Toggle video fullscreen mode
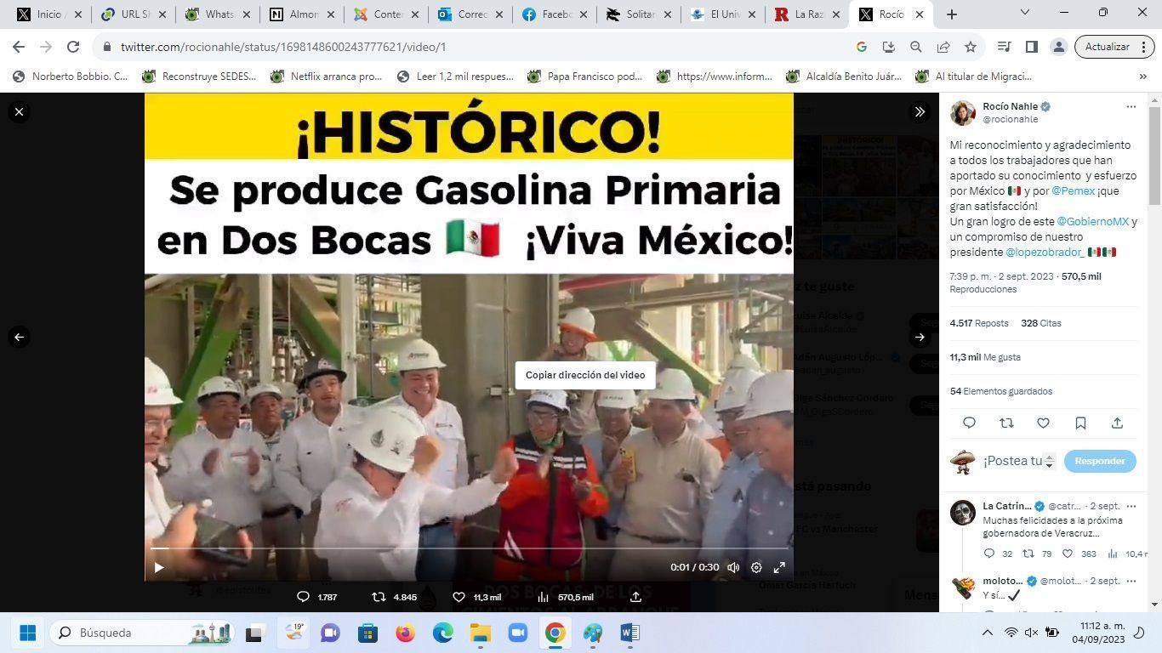The image size is (1162, 653). click(x=779, y=567)
